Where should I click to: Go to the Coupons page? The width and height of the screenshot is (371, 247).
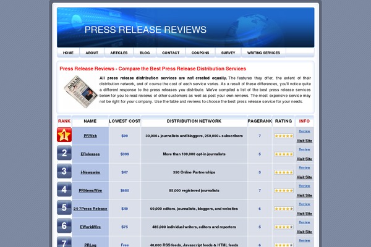coord(200,52)
